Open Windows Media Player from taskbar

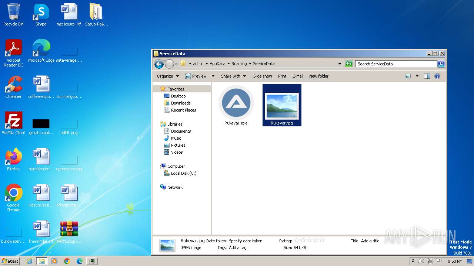pyautogui.click(x=54, y=261)
